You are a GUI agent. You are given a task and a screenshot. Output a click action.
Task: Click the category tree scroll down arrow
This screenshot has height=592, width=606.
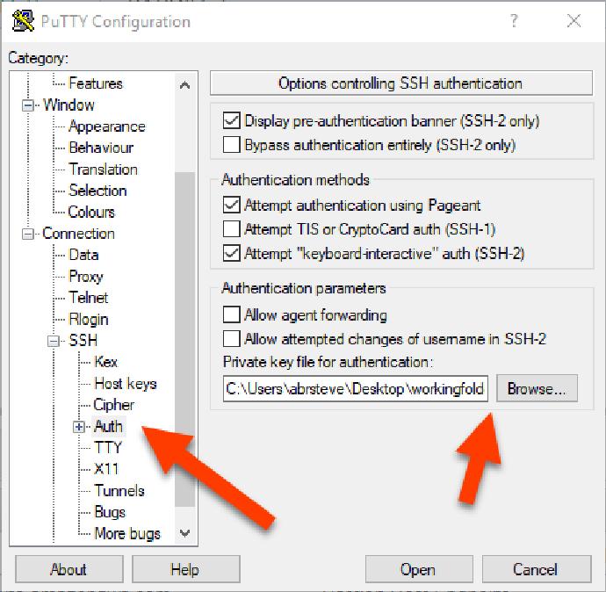[x=184, y=533]
